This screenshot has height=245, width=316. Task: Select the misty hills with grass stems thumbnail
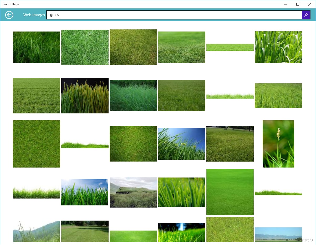(x=37, y=231)
